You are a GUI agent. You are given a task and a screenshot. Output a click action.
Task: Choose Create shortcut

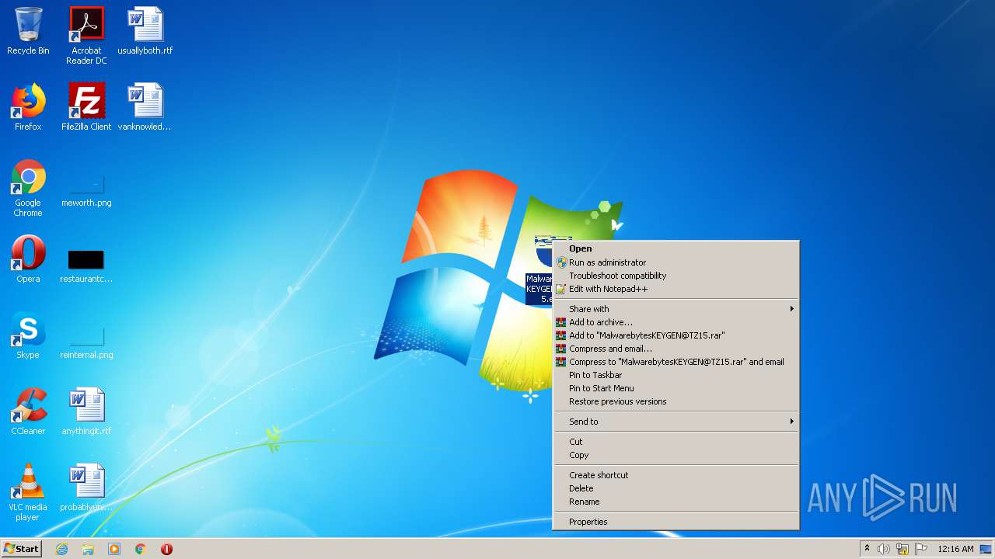pos(676,475)
